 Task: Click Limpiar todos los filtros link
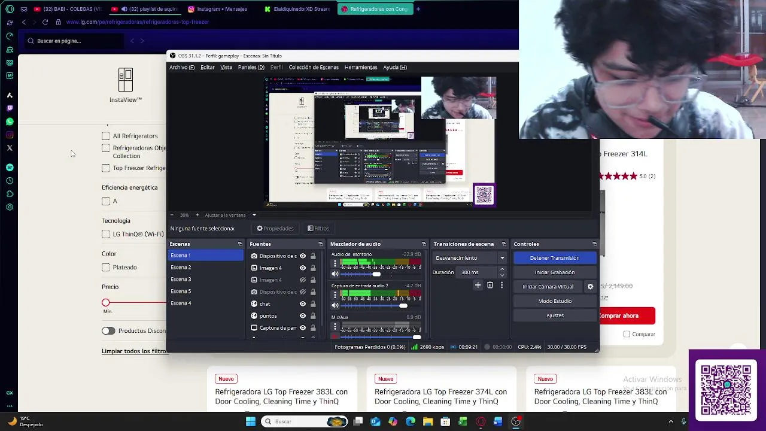pos(135,351)
